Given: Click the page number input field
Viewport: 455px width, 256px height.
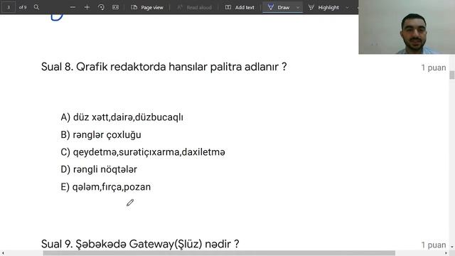Looking at the screenshot, I should tap(9, 7).
